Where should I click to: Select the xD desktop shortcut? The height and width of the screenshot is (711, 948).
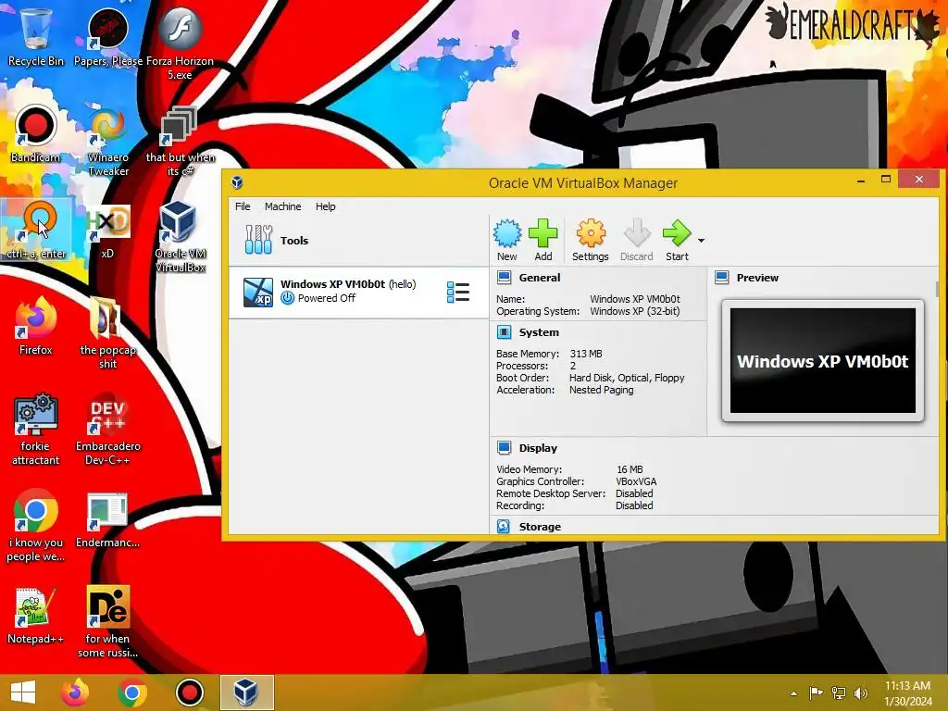pos(107,231)
